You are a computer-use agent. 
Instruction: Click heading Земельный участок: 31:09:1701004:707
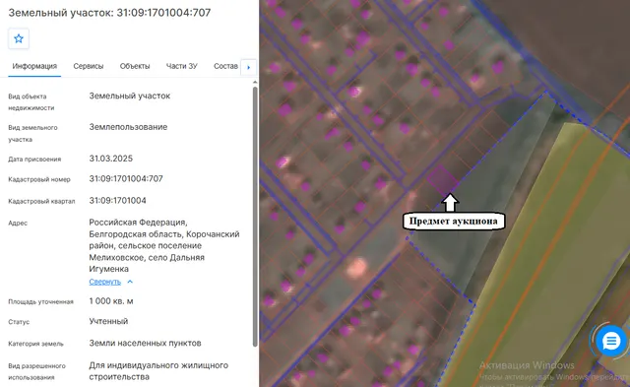(109, 13)
